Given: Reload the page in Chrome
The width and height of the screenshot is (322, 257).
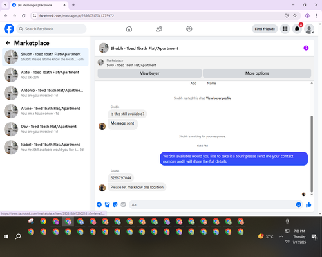Looking at the screenshot, I should (24, 16).
